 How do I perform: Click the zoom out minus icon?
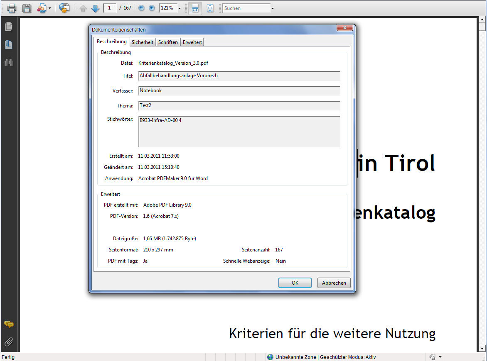click(141, 8)
